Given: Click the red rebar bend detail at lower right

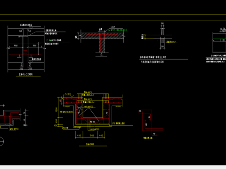Looking at the screenshot, I should (151, 123).
